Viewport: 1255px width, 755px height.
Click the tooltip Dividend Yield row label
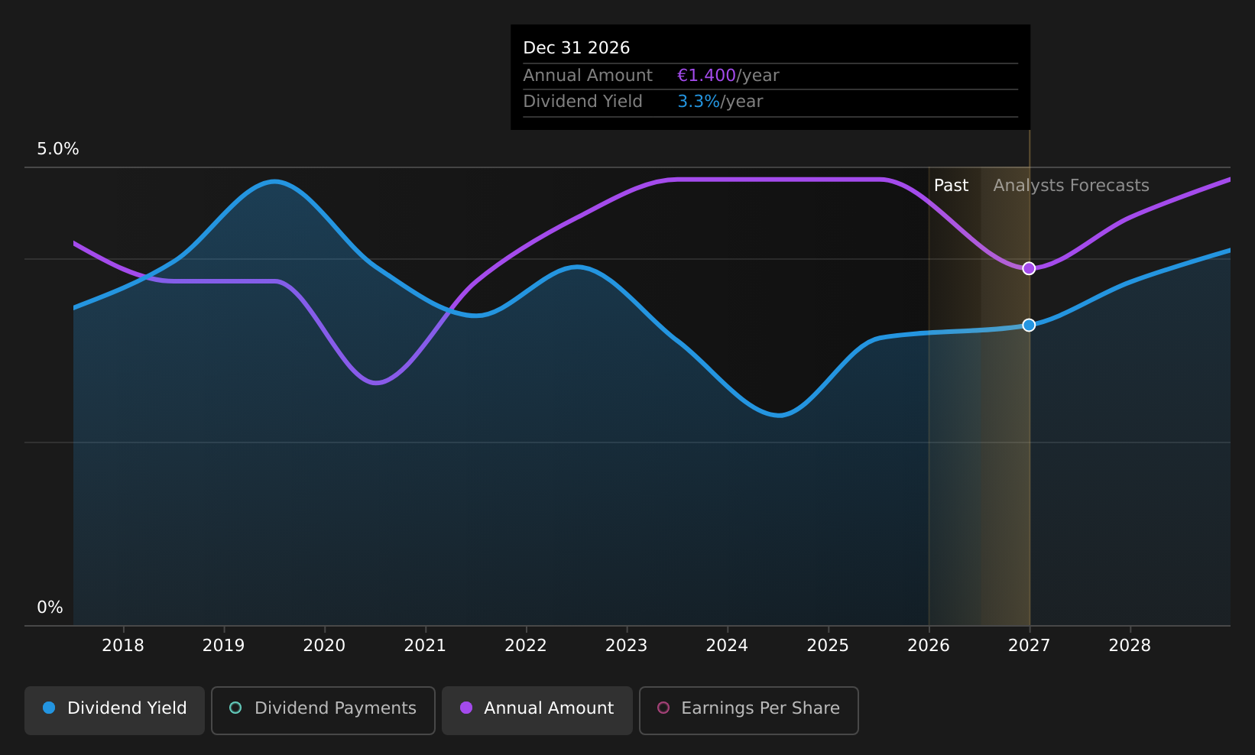click(x=582, y=102)
